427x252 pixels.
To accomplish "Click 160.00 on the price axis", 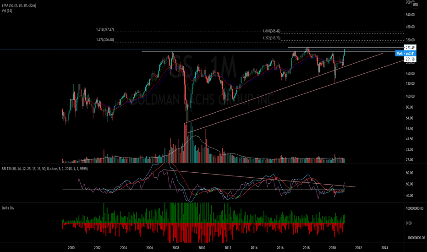I will (x=410, y=74).
